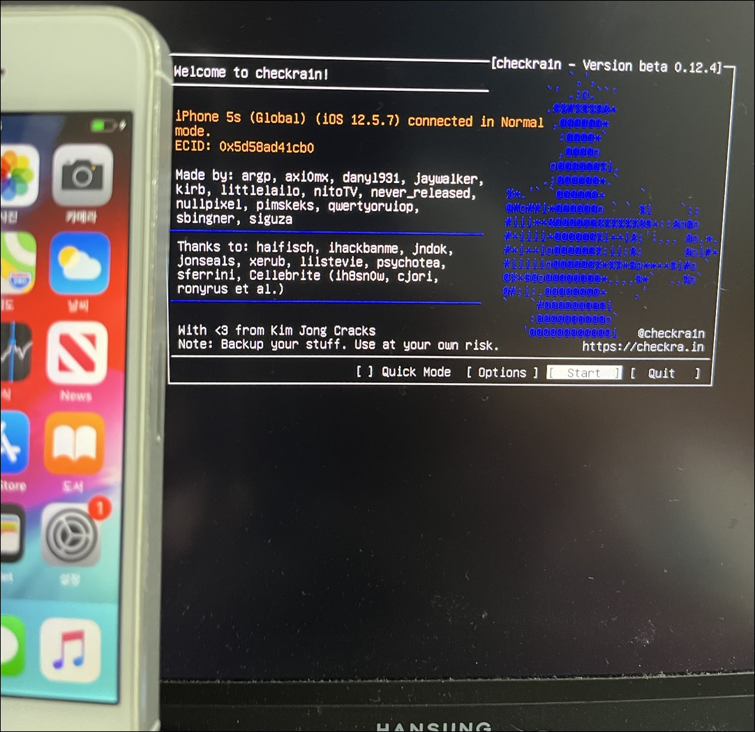
Task: Launch the News app on iPhone
Action: click(x=77, y=353)
